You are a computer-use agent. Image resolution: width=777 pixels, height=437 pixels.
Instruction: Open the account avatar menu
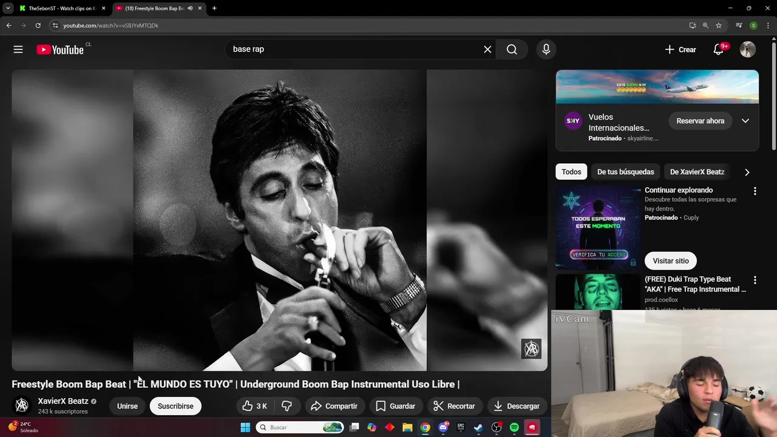click(748, 50)
